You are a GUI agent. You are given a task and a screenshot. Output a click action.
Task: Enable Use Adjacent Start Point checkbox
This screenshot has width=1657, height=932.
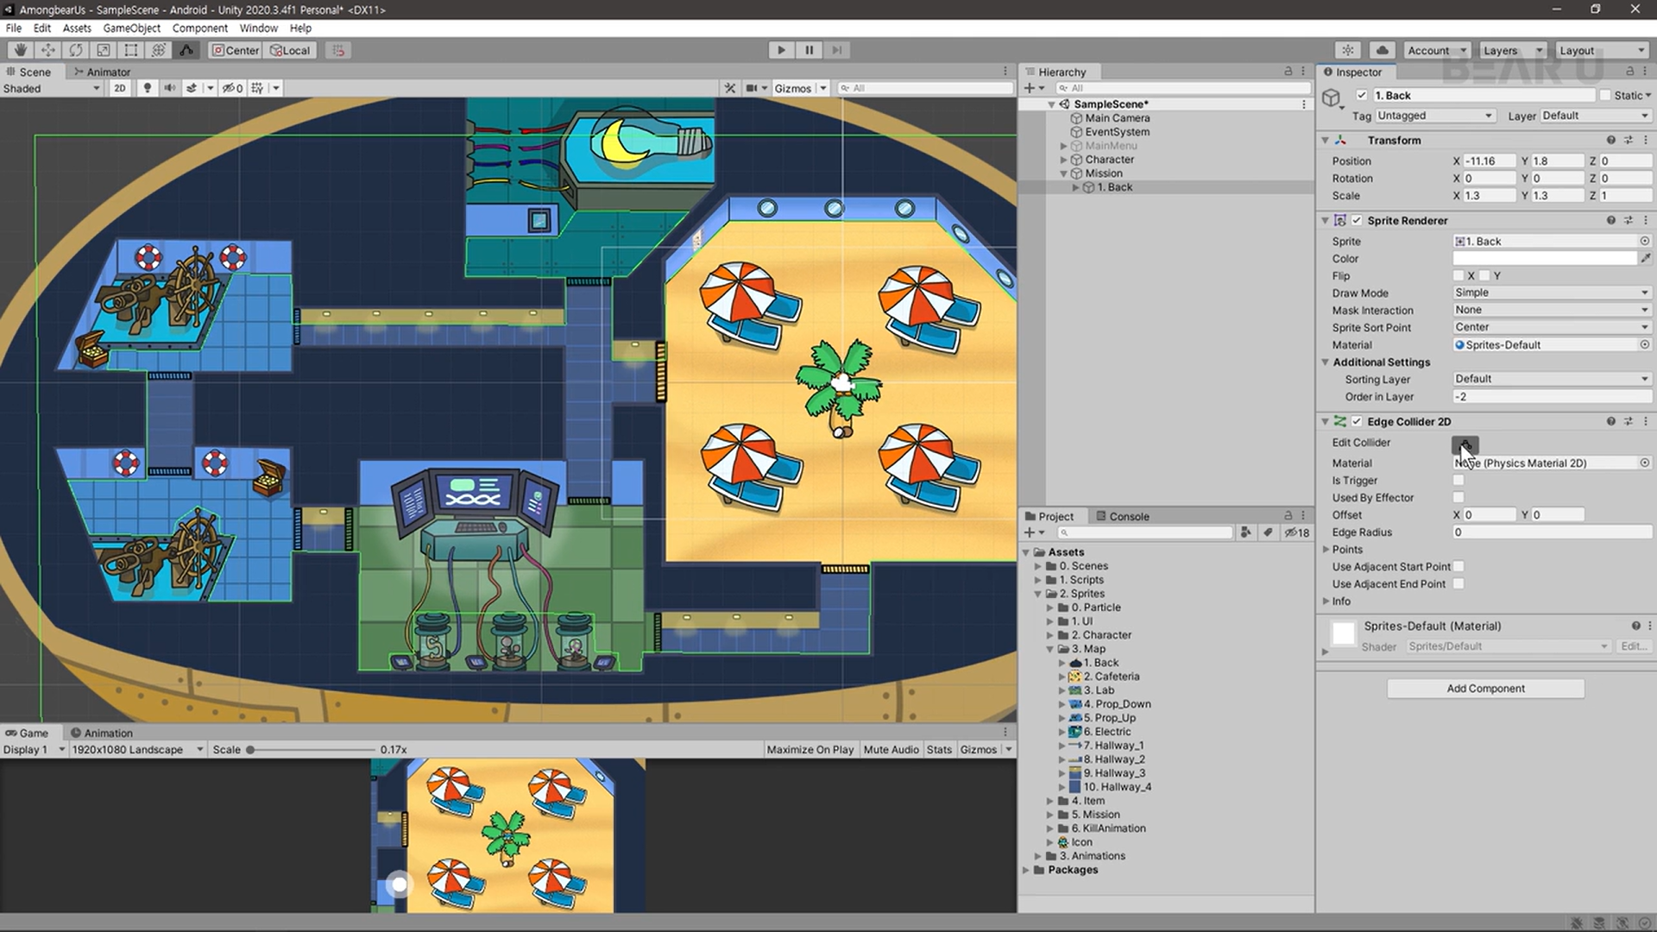coord(1459,567)
